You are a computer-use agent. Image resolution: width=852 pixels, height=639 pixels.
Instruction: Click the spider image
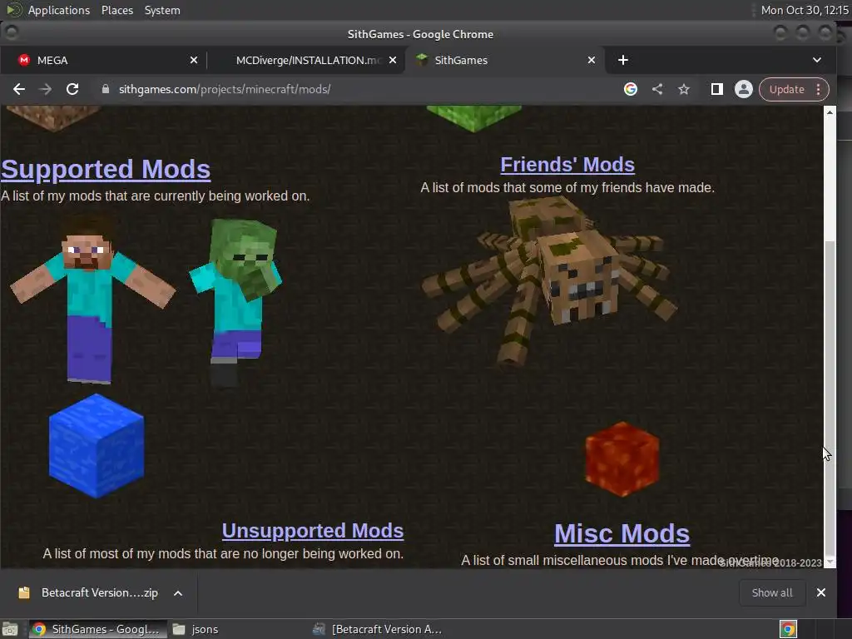pos(549,281)
